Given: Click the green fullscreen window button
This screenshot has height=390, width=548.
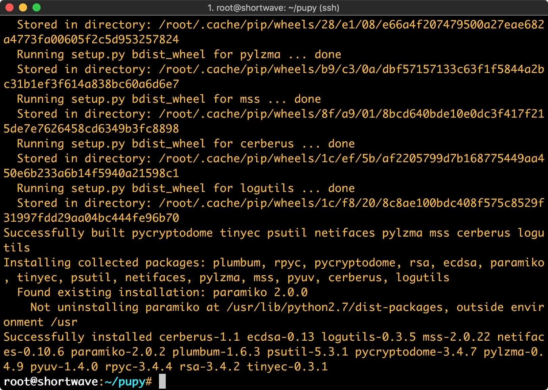Looking at the screenshot, I should point(36,7).
